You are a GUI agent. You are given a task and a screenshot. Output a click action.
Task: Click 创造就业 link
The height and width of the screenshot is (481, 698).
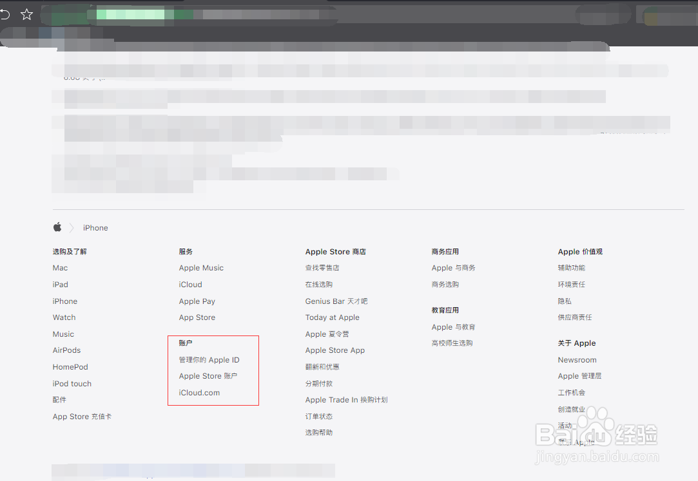tap(572, 409)
